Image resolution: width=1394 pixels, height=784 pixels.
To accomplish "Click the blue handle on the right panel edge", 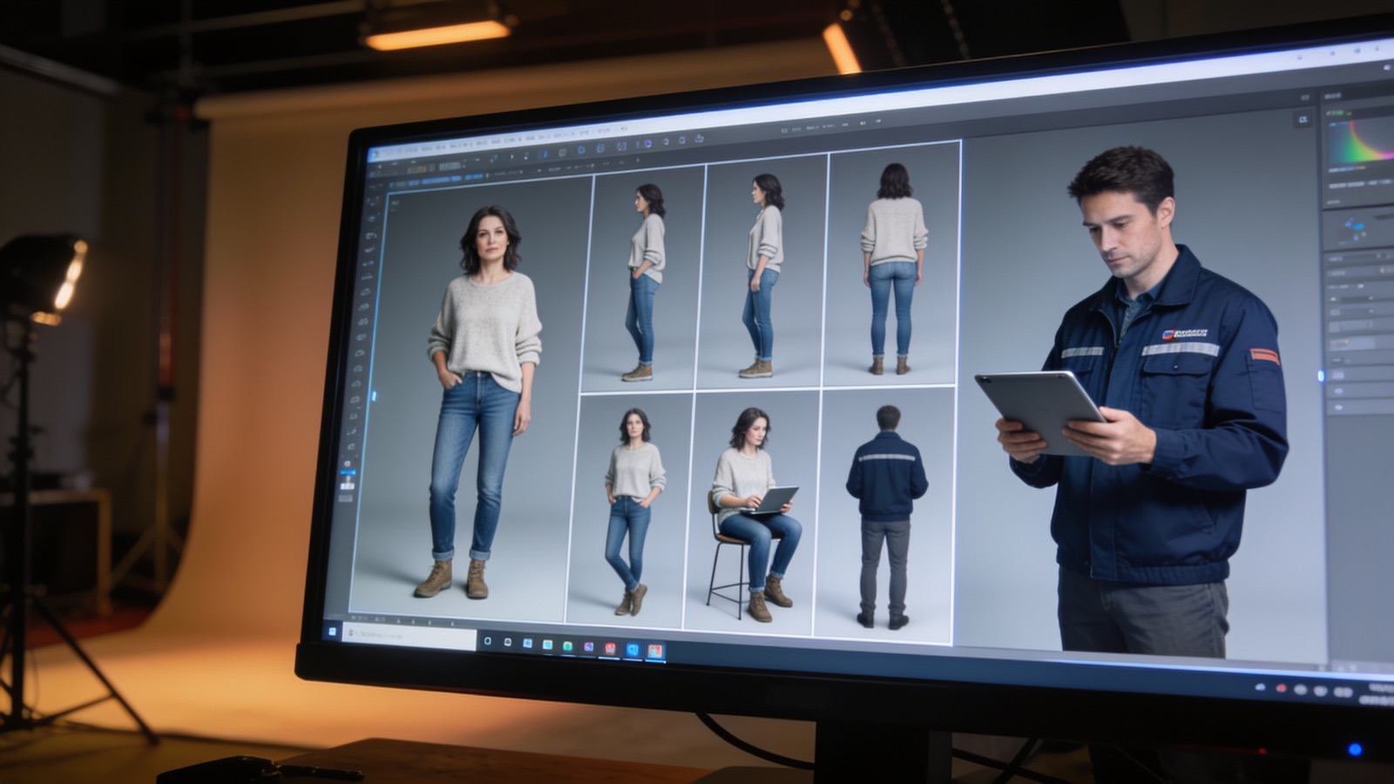I will coord(1320,376).
